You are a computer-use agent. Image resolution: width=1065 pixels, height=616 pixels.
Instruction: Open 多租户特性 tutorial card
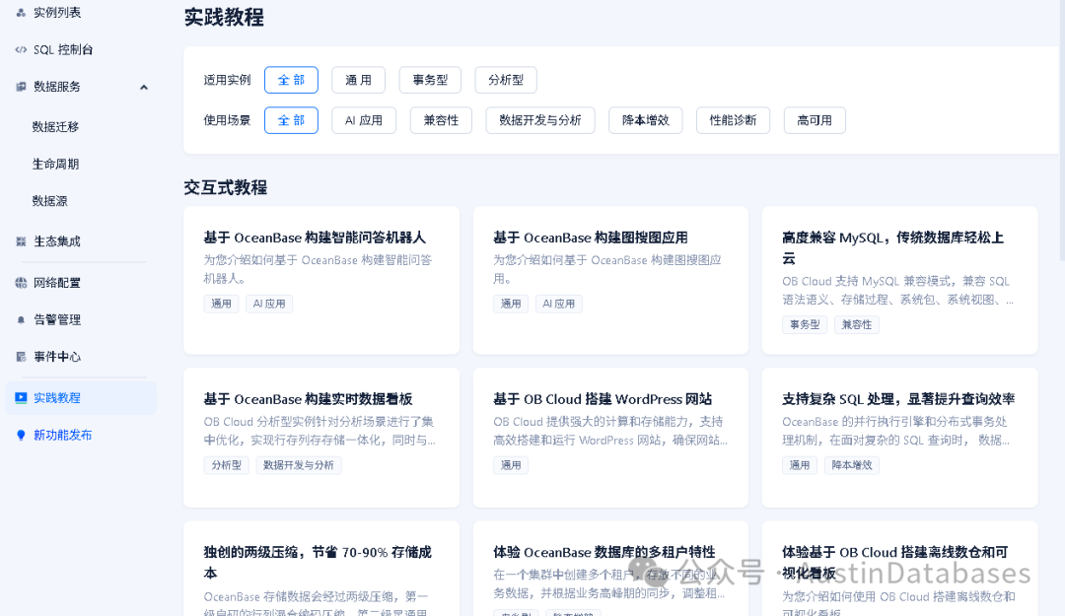pyautogui.click(x=610, y=569)
